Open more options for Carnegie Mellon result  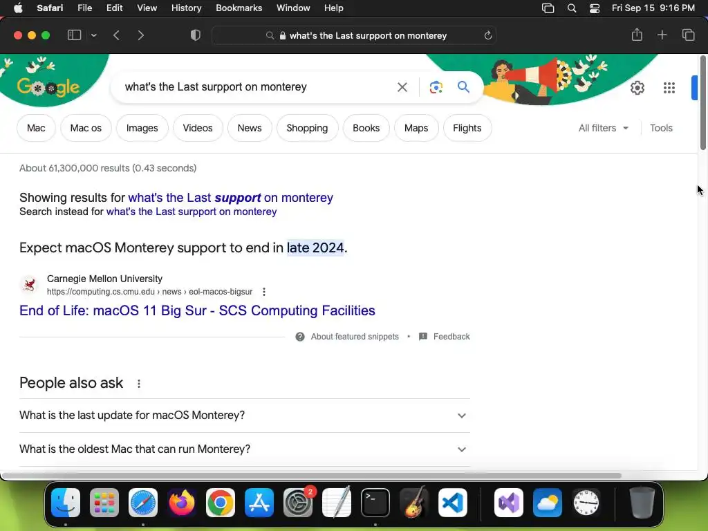pyautogui.click(x=264, y=292)
